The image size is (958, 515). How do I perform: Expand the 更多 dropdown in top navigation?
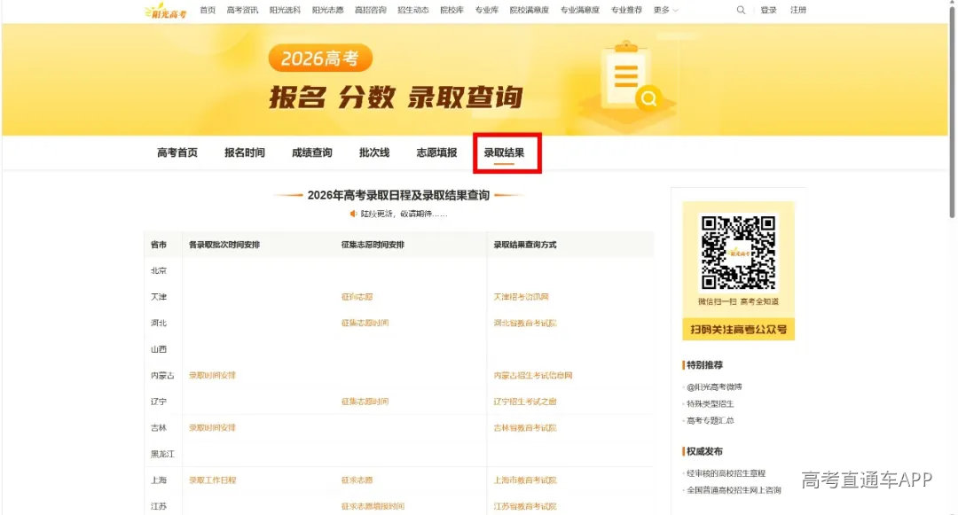(665, 10)
